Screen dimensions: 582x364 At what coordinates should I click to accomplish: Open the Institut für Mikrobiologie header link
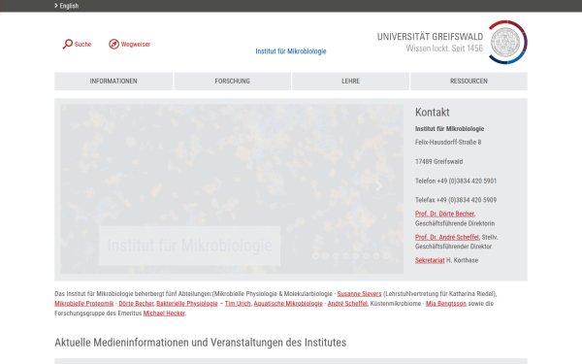pyautogui.click(x=291, y=51)
